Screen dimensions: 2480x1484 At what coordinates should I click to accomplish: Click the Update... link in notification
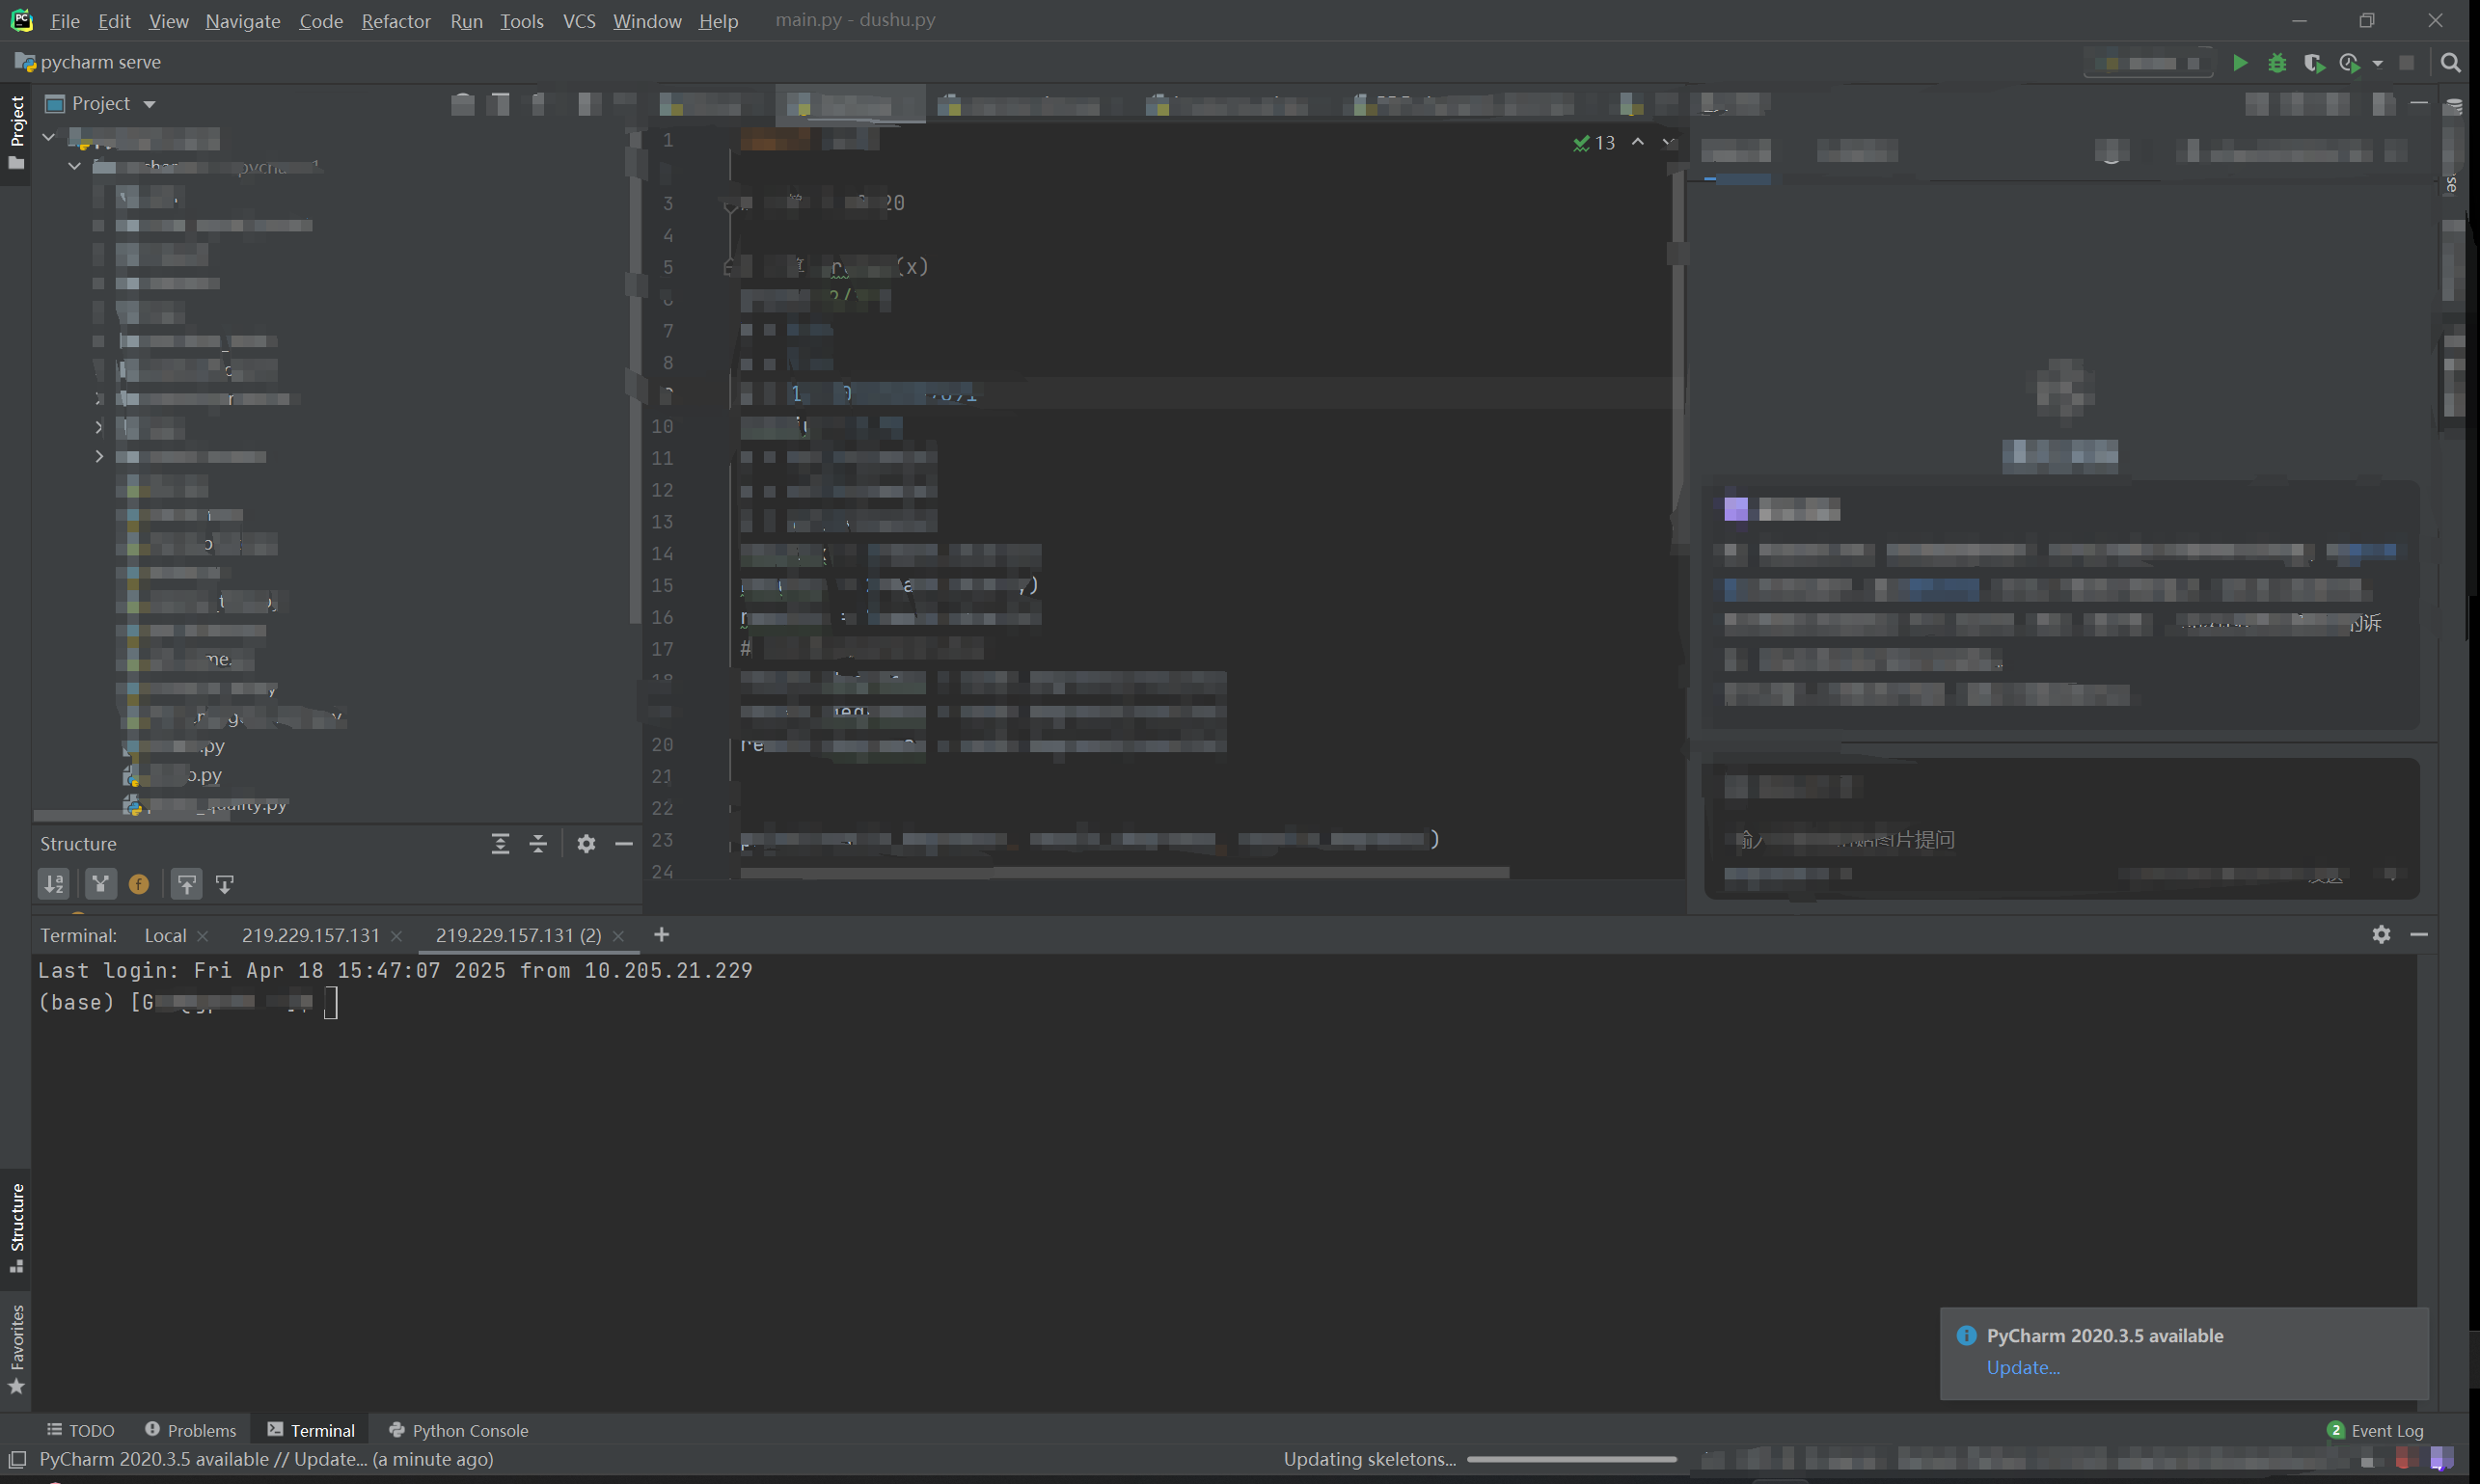coord(2022,1367)
